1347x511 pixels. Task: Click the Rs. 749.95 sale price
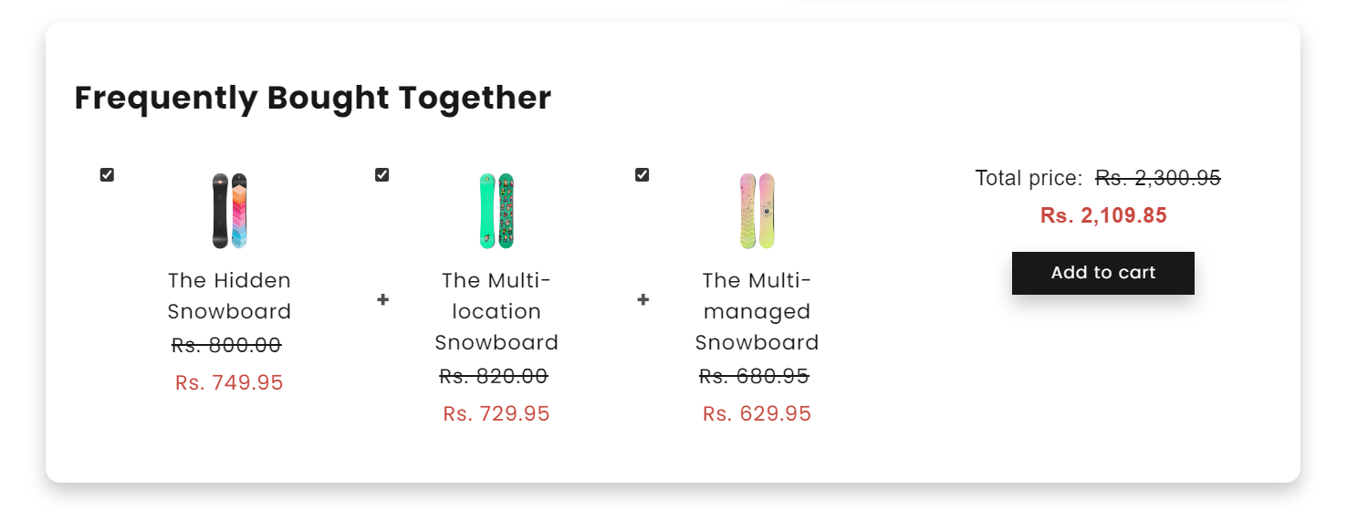pos(229,383)
